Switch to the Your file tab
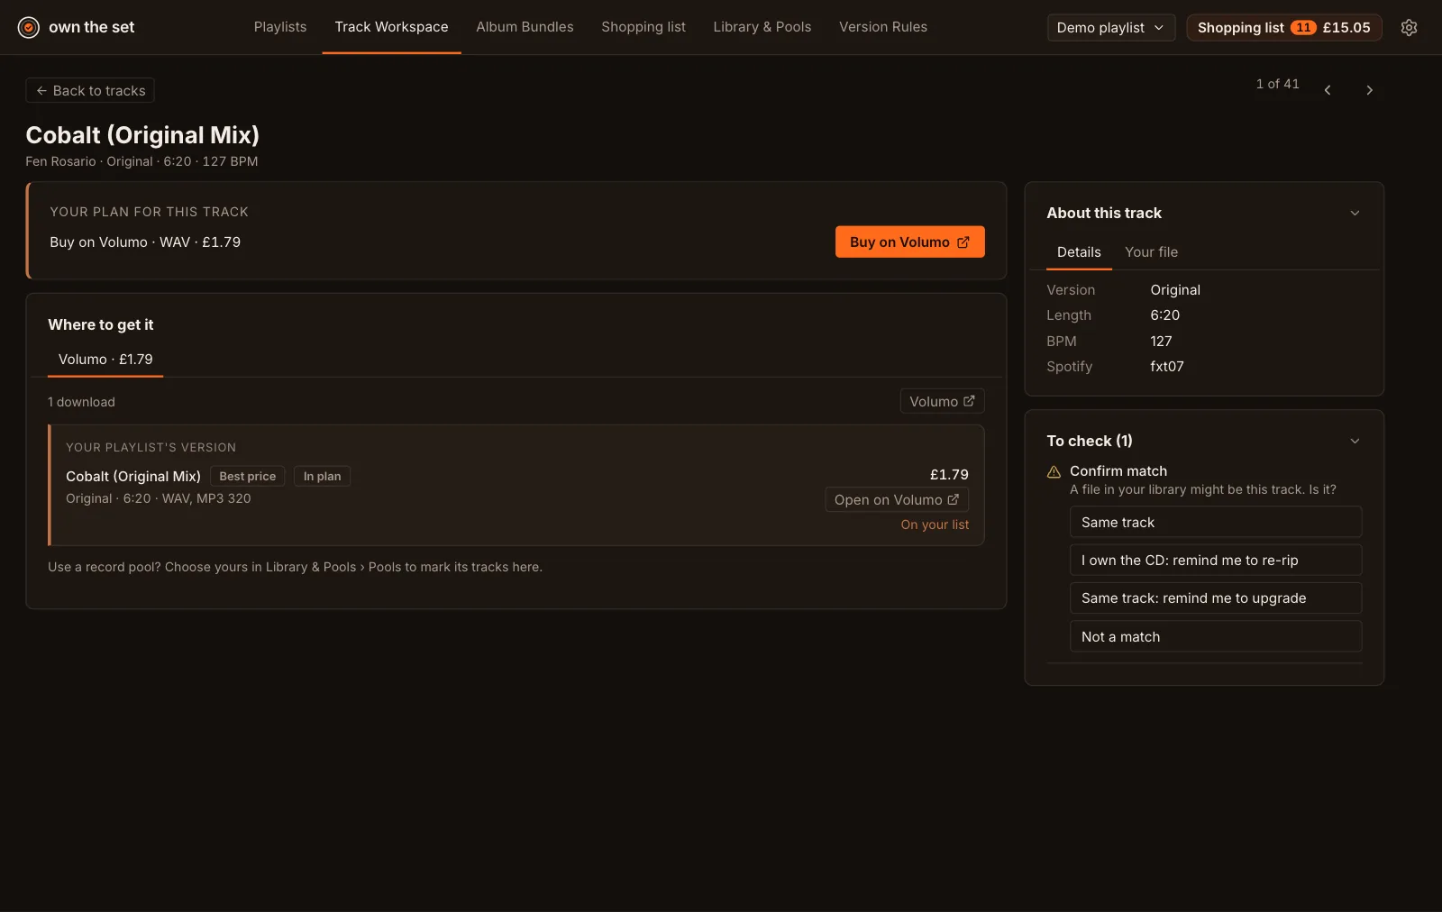This screenshot has width=1442, height=912. pos(1151,252)
